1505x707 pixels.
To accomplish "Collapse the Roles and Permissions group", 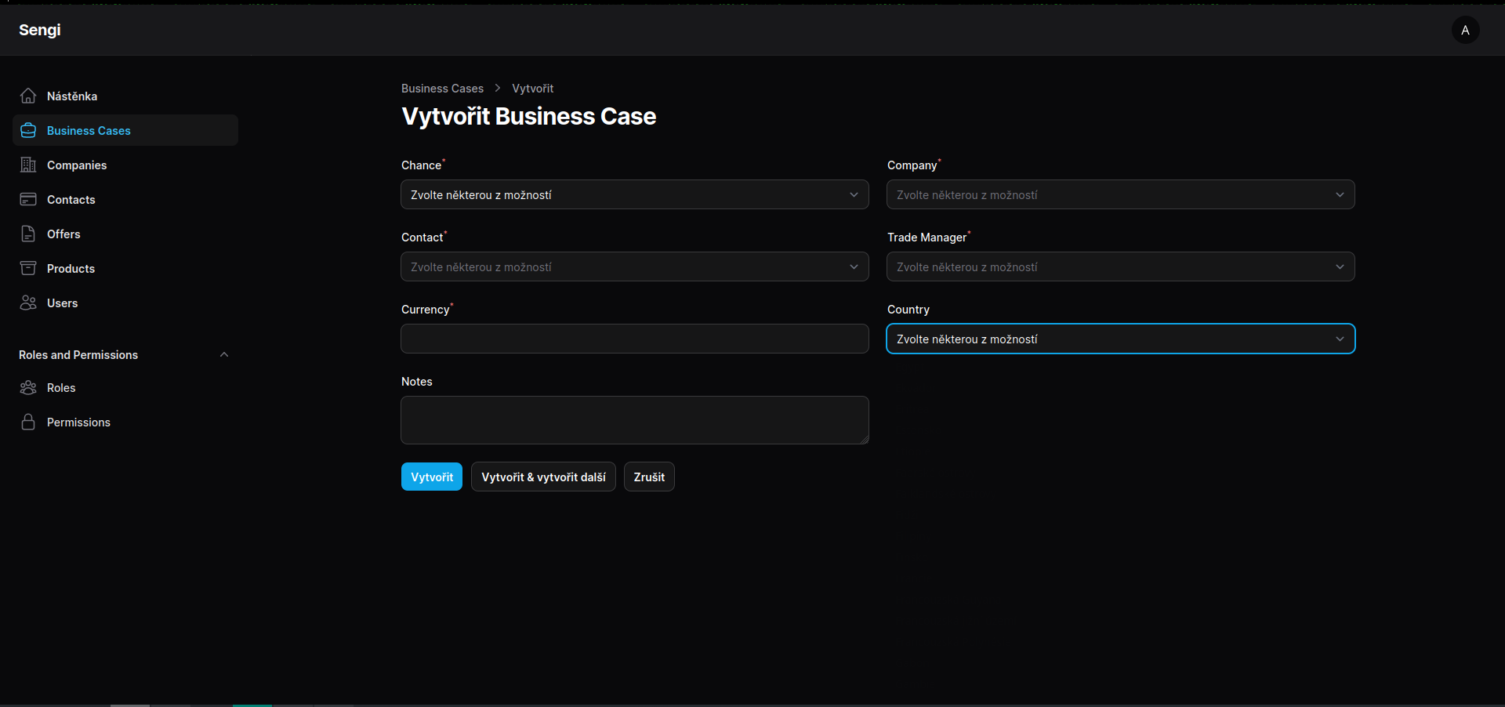I will [224, 354].
